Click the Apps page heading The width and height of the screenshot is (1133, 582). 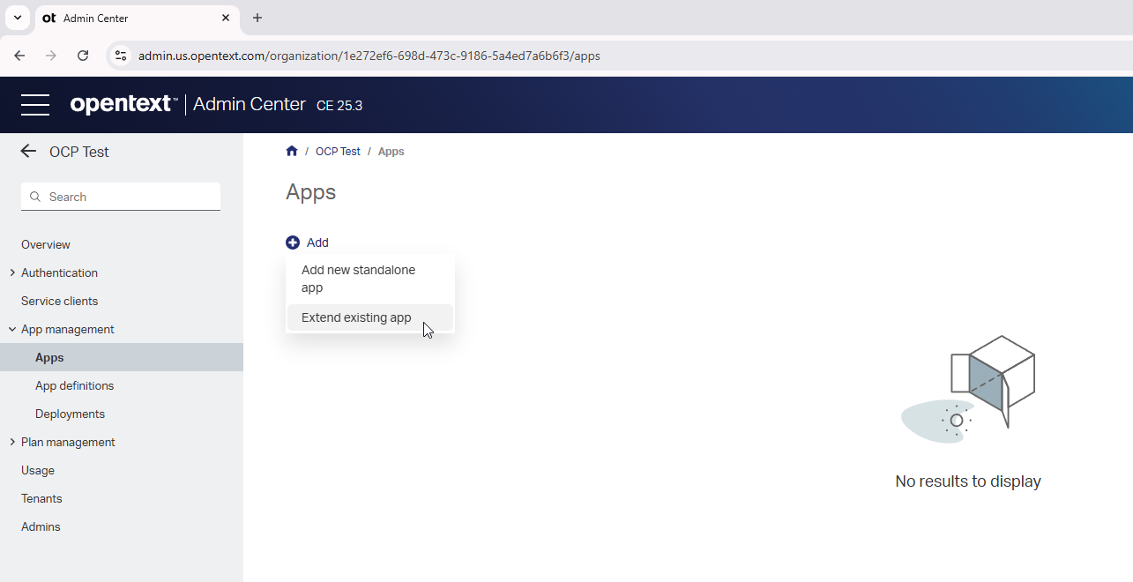tap(310, 192)
